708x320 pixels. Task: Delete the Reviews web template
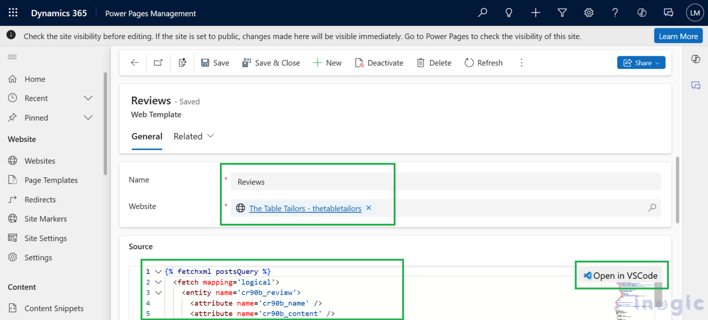pos(433,63)
